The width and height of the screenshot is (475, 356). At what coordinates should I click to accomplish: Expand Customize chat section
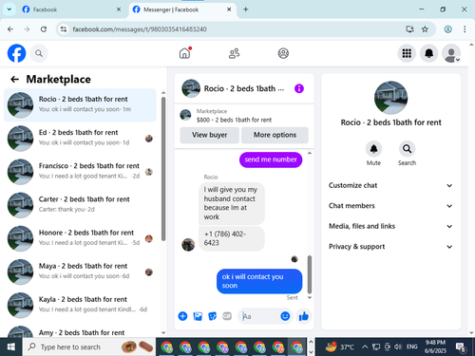coord(390,185)
